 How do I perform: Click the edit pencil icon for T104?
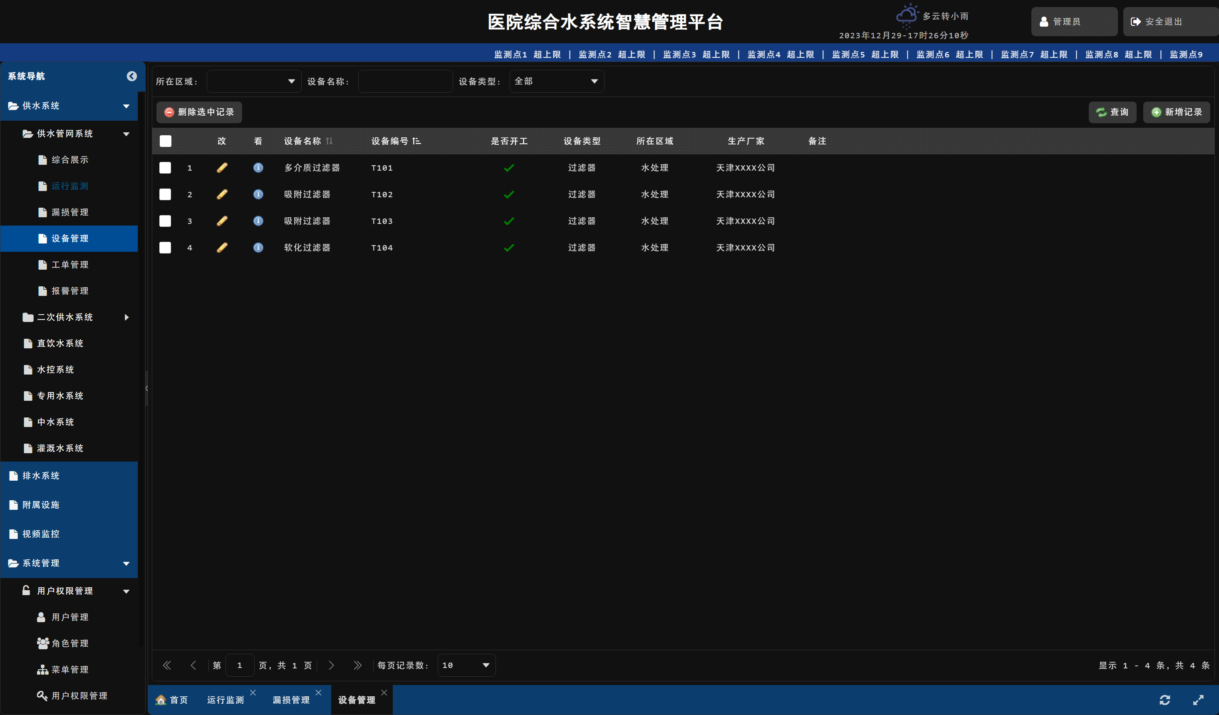[x=222, y=248]
